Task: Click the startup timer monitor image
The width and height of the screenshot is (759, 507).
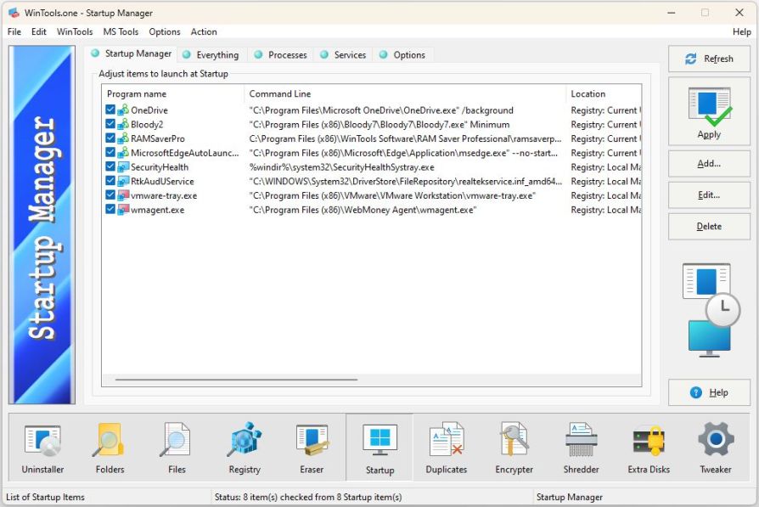Action: [711, 310]
